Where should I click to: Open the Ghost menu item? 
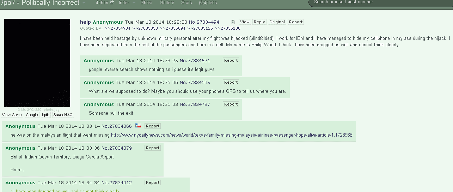click(x=146, y=2)
